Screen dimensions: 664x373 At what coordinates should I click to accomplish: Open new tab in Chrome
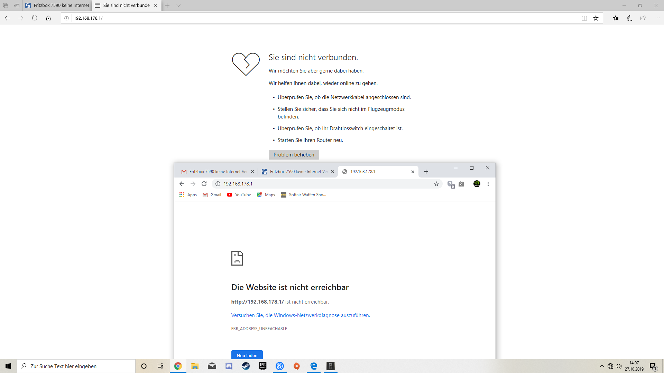pos(426,172)
